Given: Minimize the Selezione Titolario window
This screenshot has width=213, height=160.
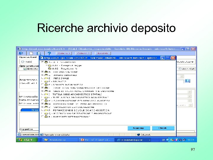Looking at the screenshot, I should [x=163, y=58].
